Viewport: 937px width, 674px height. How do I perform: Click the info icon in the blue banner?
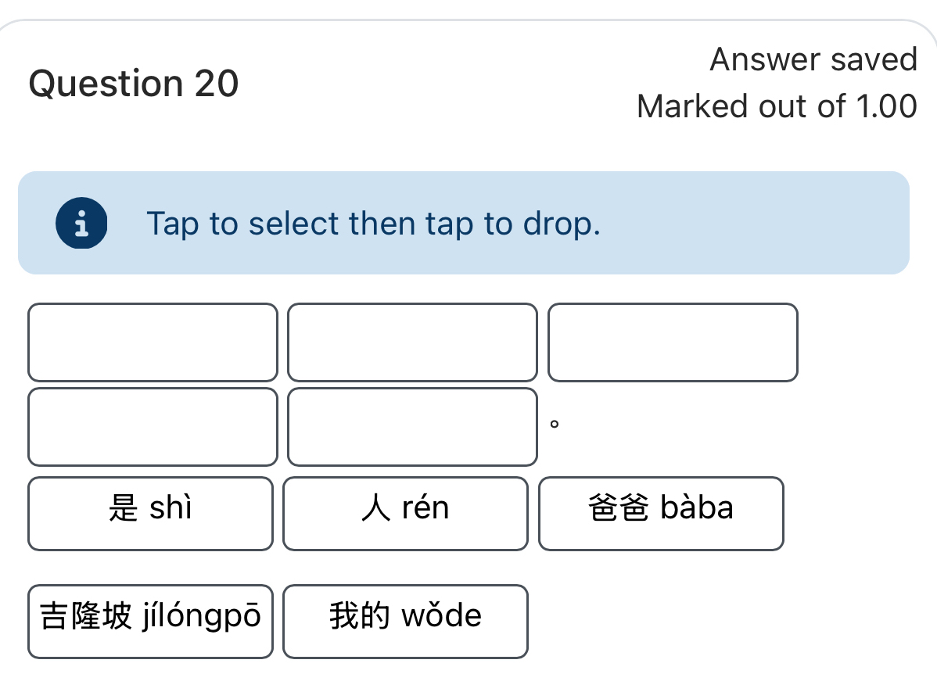81,223
